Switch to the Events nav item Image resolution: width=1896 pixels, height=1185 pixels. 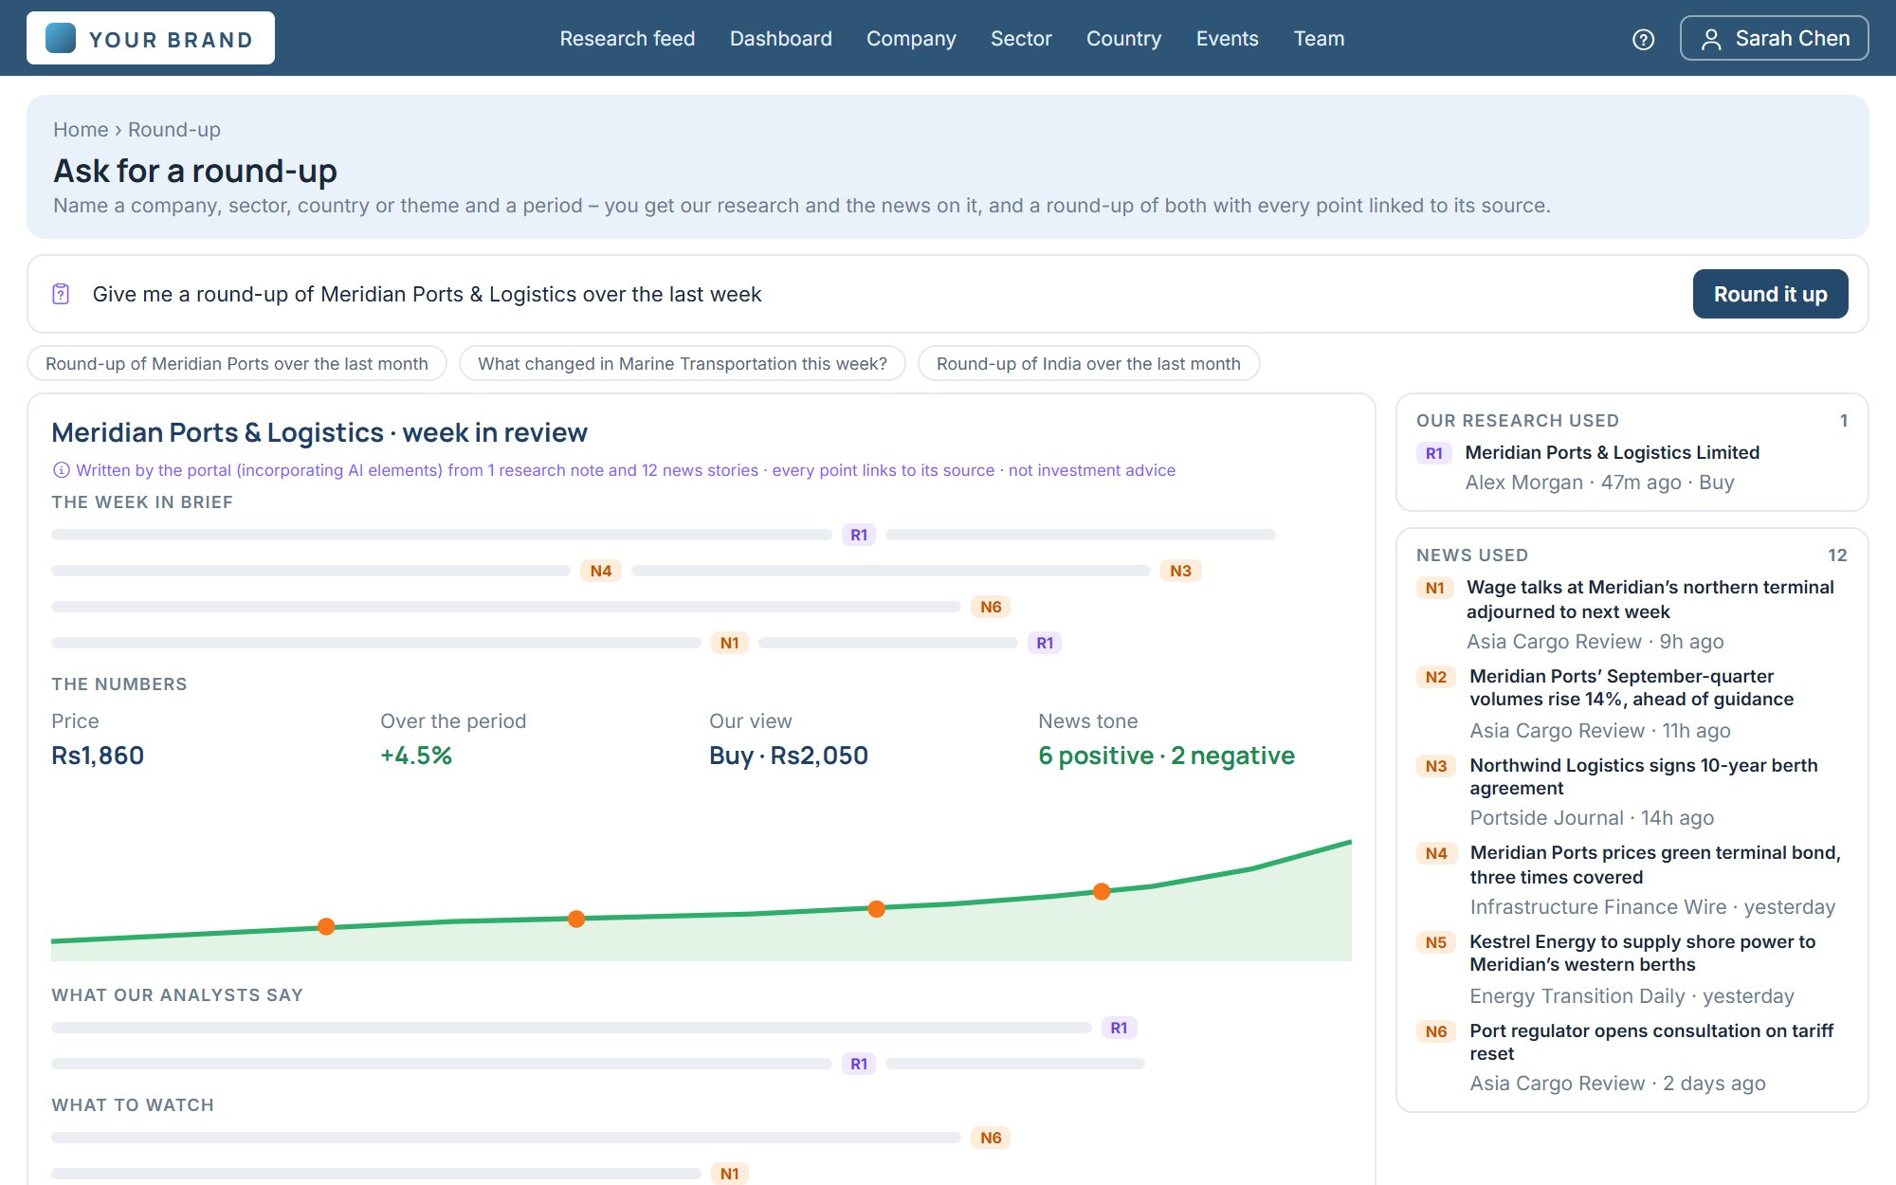tap(1227, 39)
